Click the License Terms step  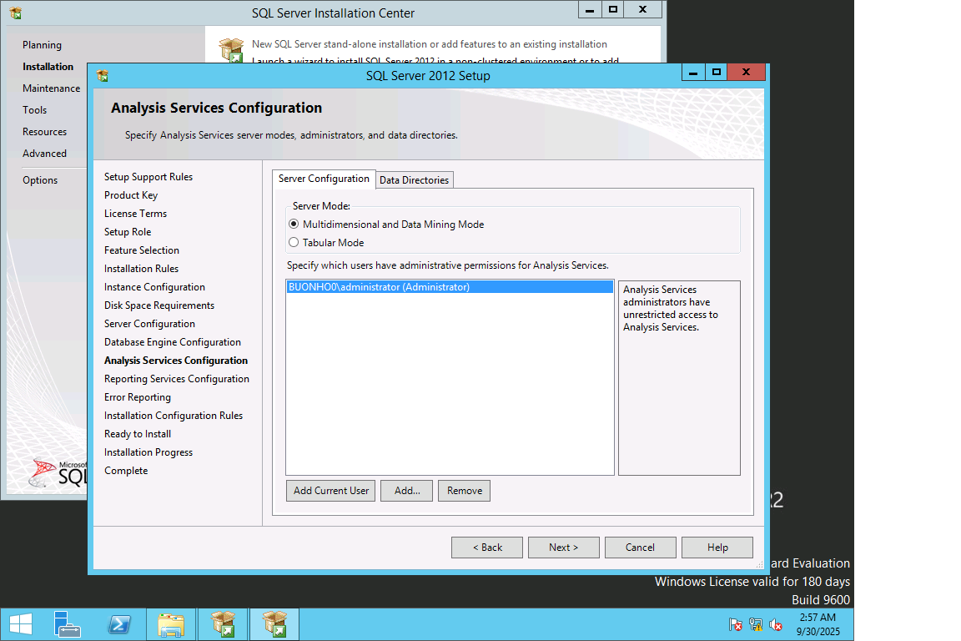click(135, 214)
